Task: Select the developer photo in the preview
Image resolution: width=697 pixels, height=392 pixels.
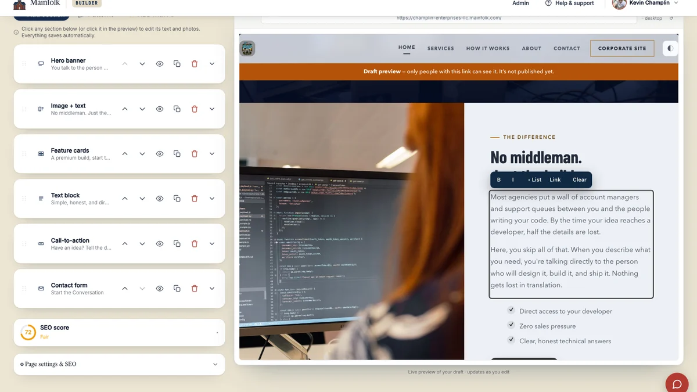Action: (x=351, y=231)
